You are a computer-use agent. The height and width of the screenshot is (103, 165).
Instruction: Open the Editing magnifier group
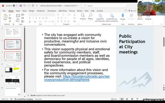click(90, 17)
